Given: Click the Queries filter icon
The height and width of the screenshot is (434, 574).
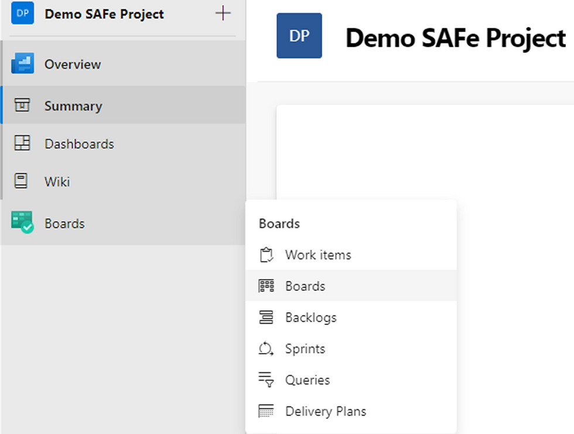Looking at the screenshot, I should [x=266, y=380].
